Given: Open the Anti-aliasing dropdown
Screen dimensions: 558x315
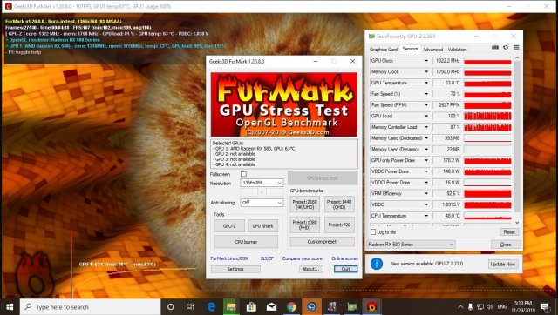Looking at the screenshot, I should [262, 203].
